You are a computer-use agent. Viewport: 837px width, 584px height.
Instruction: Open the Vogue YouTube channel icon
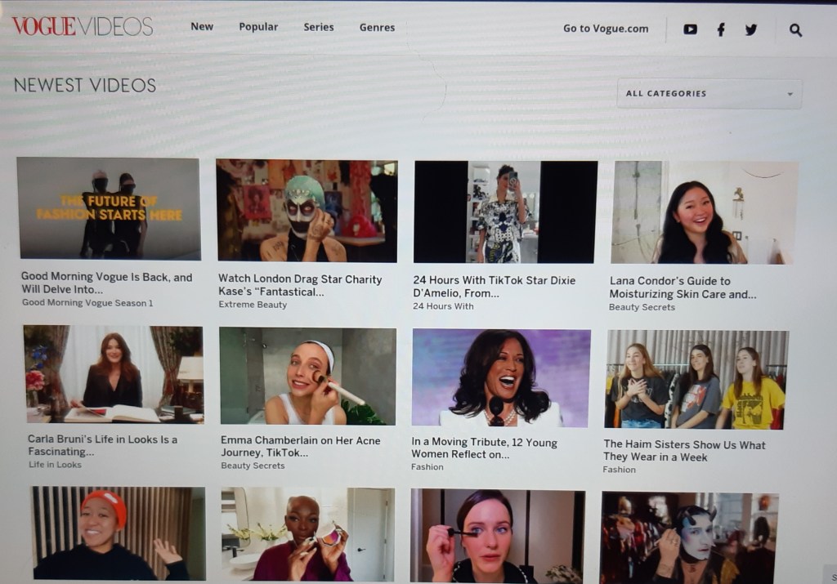[691, 29]
